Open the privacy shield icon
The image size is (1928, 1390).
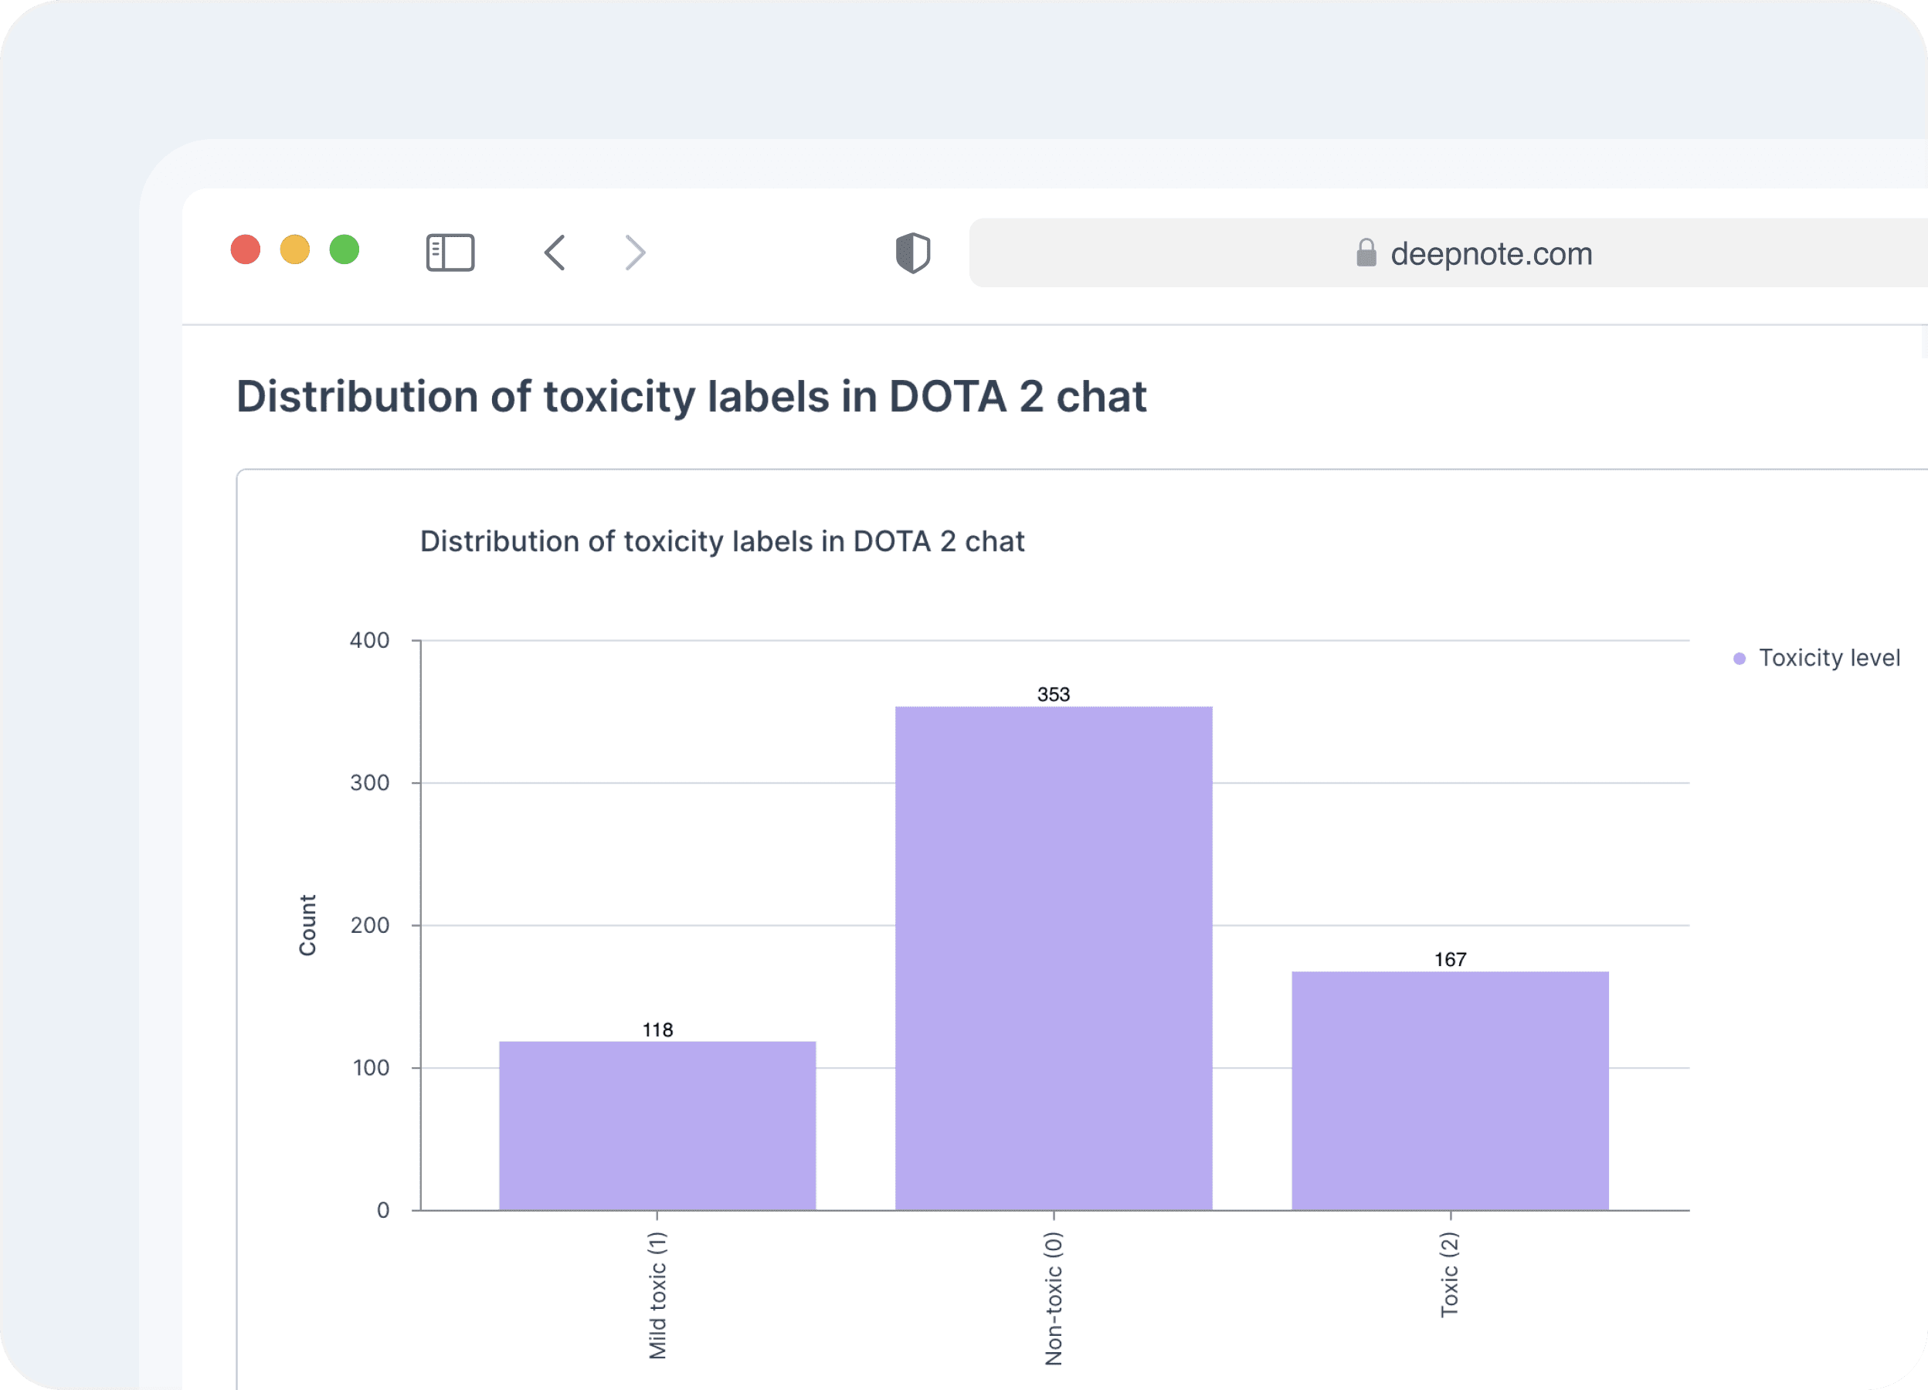coord(913,253)
